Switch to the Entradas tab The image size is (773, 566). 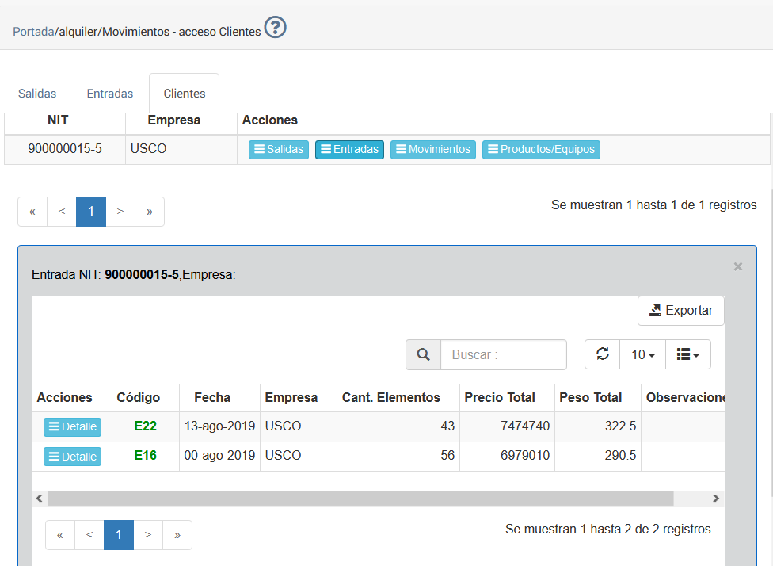[x=109, y=94]
